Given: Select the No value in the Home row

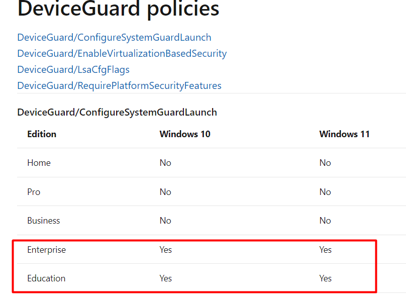Looking at the screenshot, I should (x=165, y=163).
